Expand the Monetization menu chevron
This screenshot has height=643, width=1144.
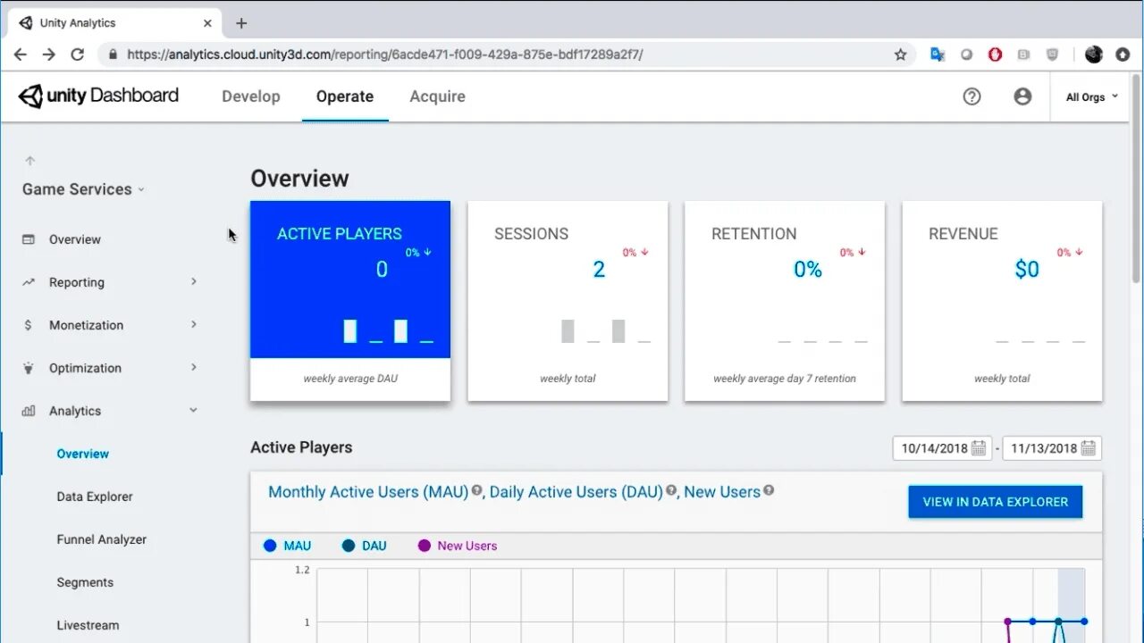tap(194, 325)
